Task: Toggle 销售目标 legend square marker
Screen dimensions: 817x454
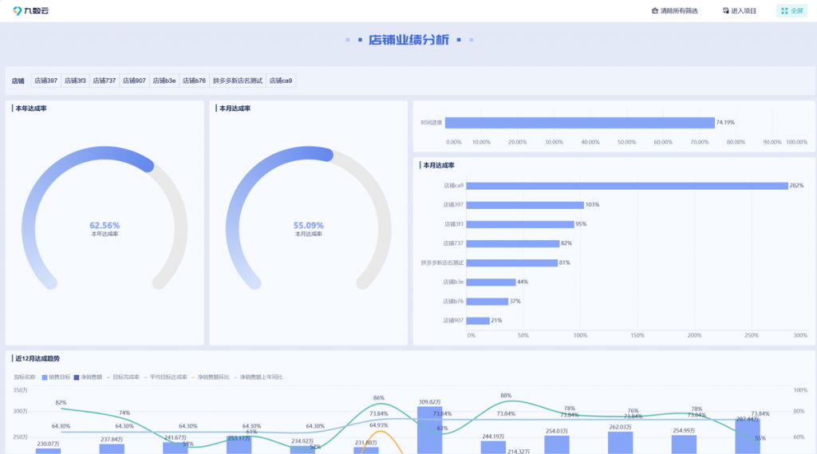Action: coord(45,377)
